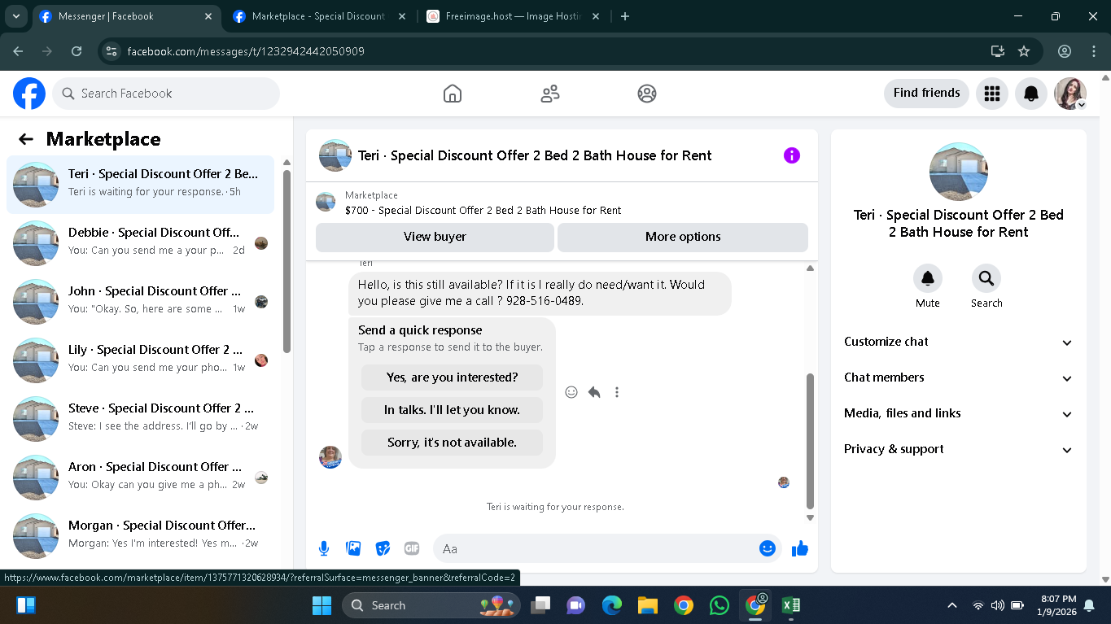
Task: Expand Media, files and links section
Action: pyautogui.click(x=959, y=414)
